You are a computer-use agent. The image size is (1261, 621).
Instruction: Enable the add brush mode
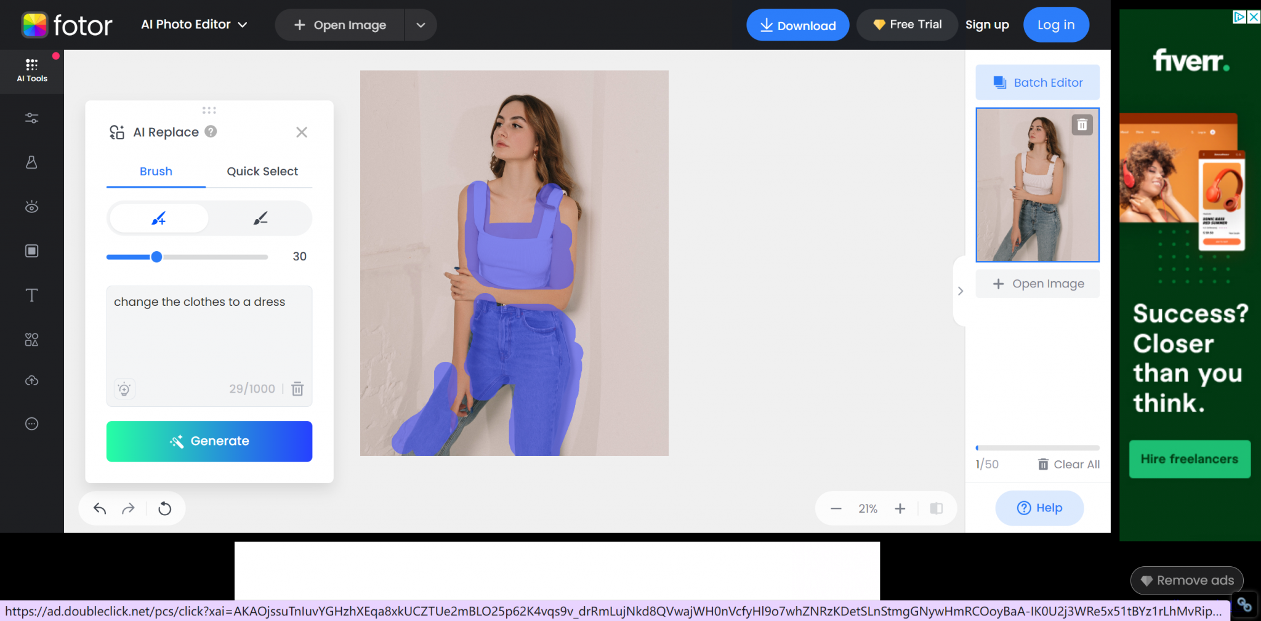158,218
